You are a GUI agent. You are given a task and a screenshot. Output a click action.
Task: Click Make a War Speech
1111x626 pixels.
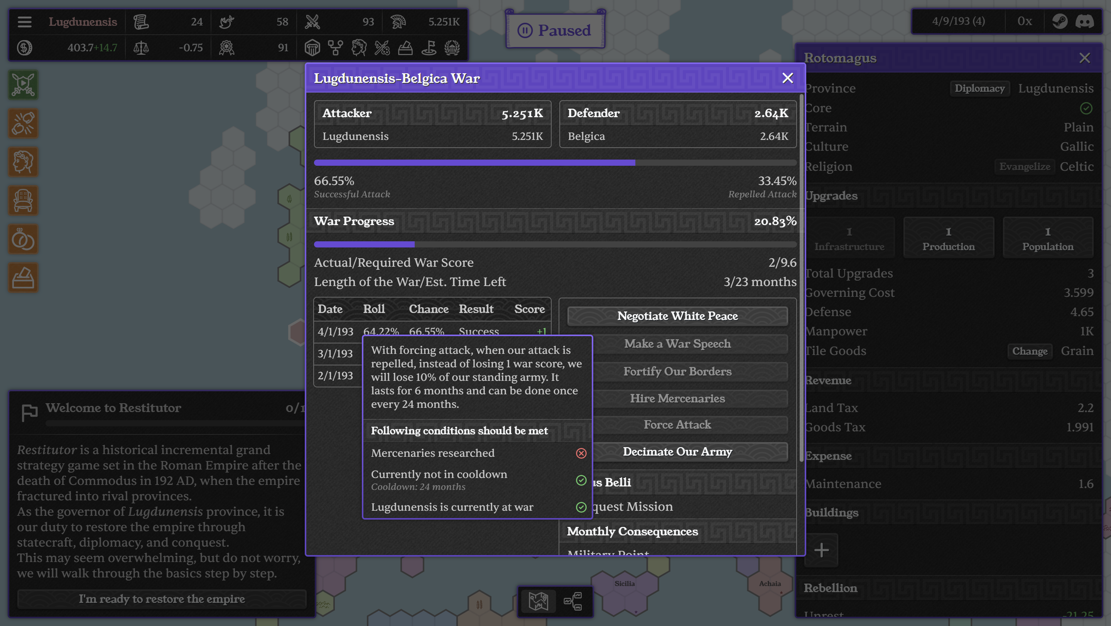click(x=677, y=343)
